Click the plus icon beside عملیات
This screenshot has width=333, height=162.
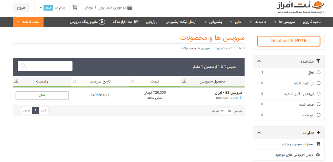[x=318, y=132]
